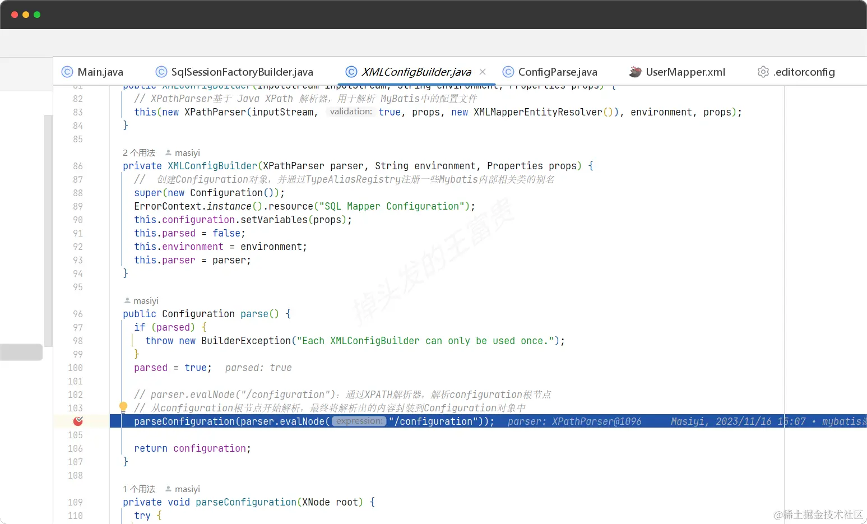This screenshot has width=867, height=524.
Task: Click line number 109 in the gutter
Action: (x=75, y=503)
